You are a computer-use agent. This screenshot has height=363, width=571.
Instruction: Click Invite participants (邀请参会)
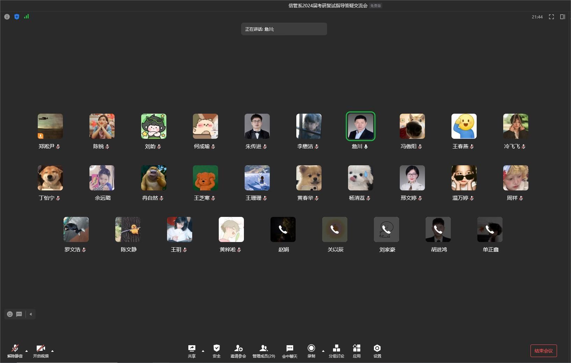click(x=238, y=350)
